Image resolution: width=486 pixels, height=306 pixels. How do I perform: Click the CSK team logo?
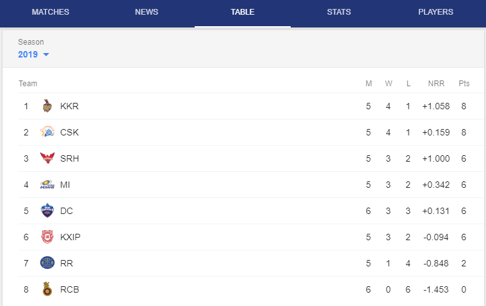pos(47,132)
